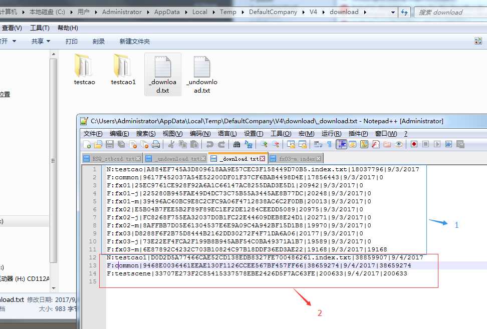The width and height of the screenshot is (487, 329).
Task: Click the 搜索 download search field
Action: [x=450, y=12]
